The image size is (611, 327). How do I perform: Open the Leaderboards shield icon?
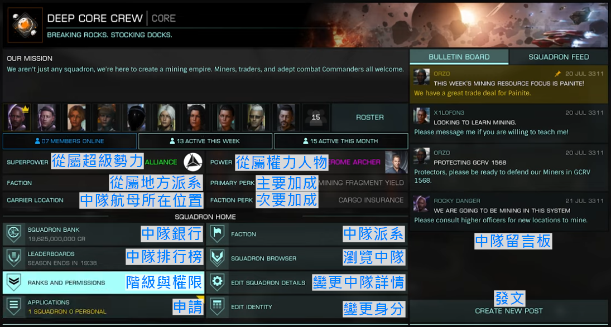coord(14,258)
